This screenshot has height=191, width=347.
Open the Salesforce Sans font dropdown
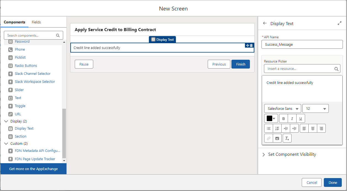coord(282,109)
